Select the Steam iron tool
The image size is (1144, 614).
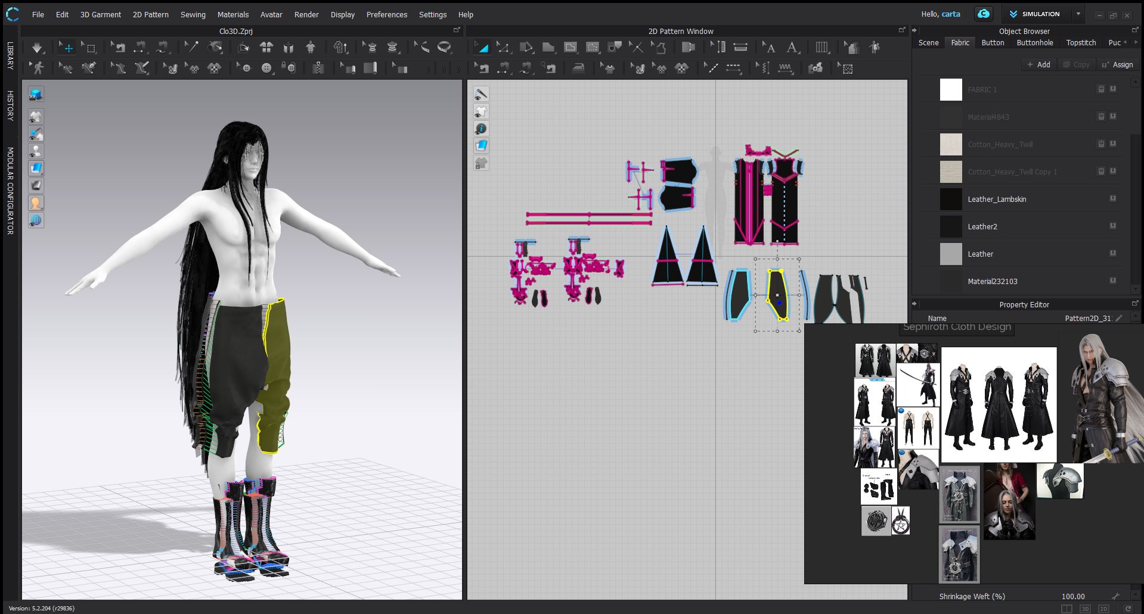click(x=578, y=68)
